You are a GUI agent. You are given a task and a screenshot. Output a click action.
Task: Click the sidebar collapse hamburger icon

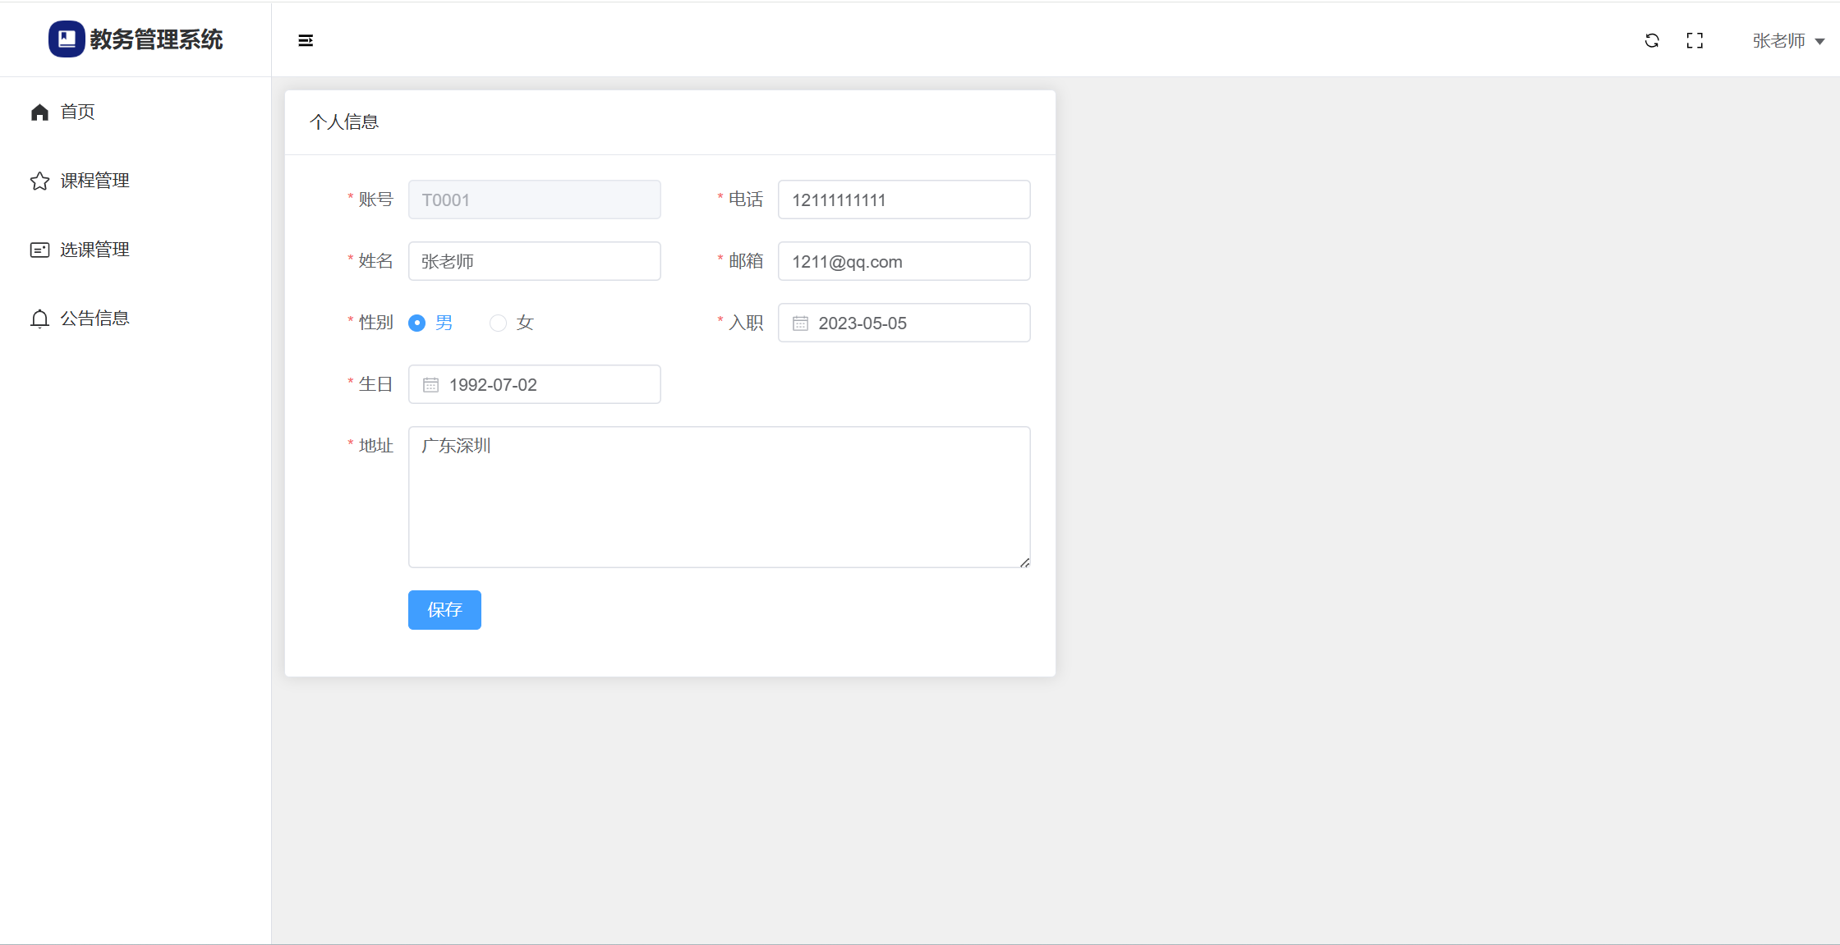(x=306, y=40)
